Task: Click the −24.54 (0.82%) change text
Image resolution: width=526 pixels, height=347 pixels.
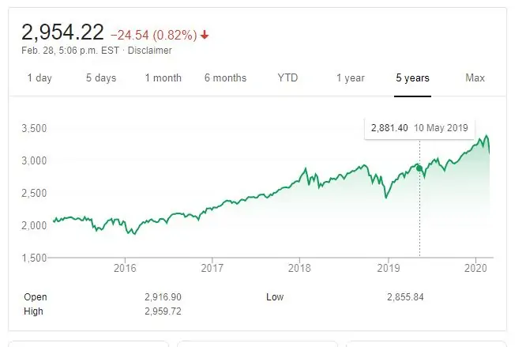Action: 153,35
